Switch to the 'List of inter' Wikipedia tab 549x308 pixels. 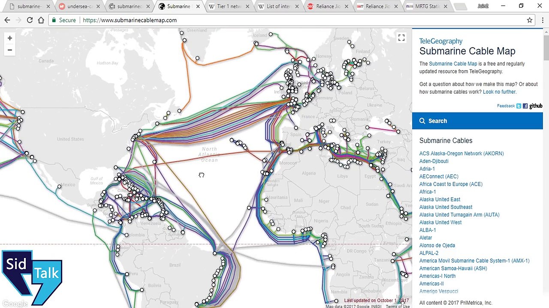point(278,6)
